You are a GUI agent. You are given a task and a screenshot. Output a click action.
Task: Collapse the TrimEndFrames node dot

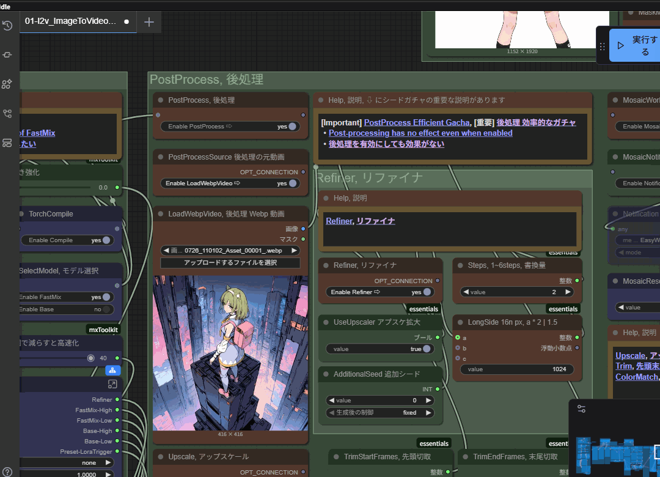(x=465, y=456)
